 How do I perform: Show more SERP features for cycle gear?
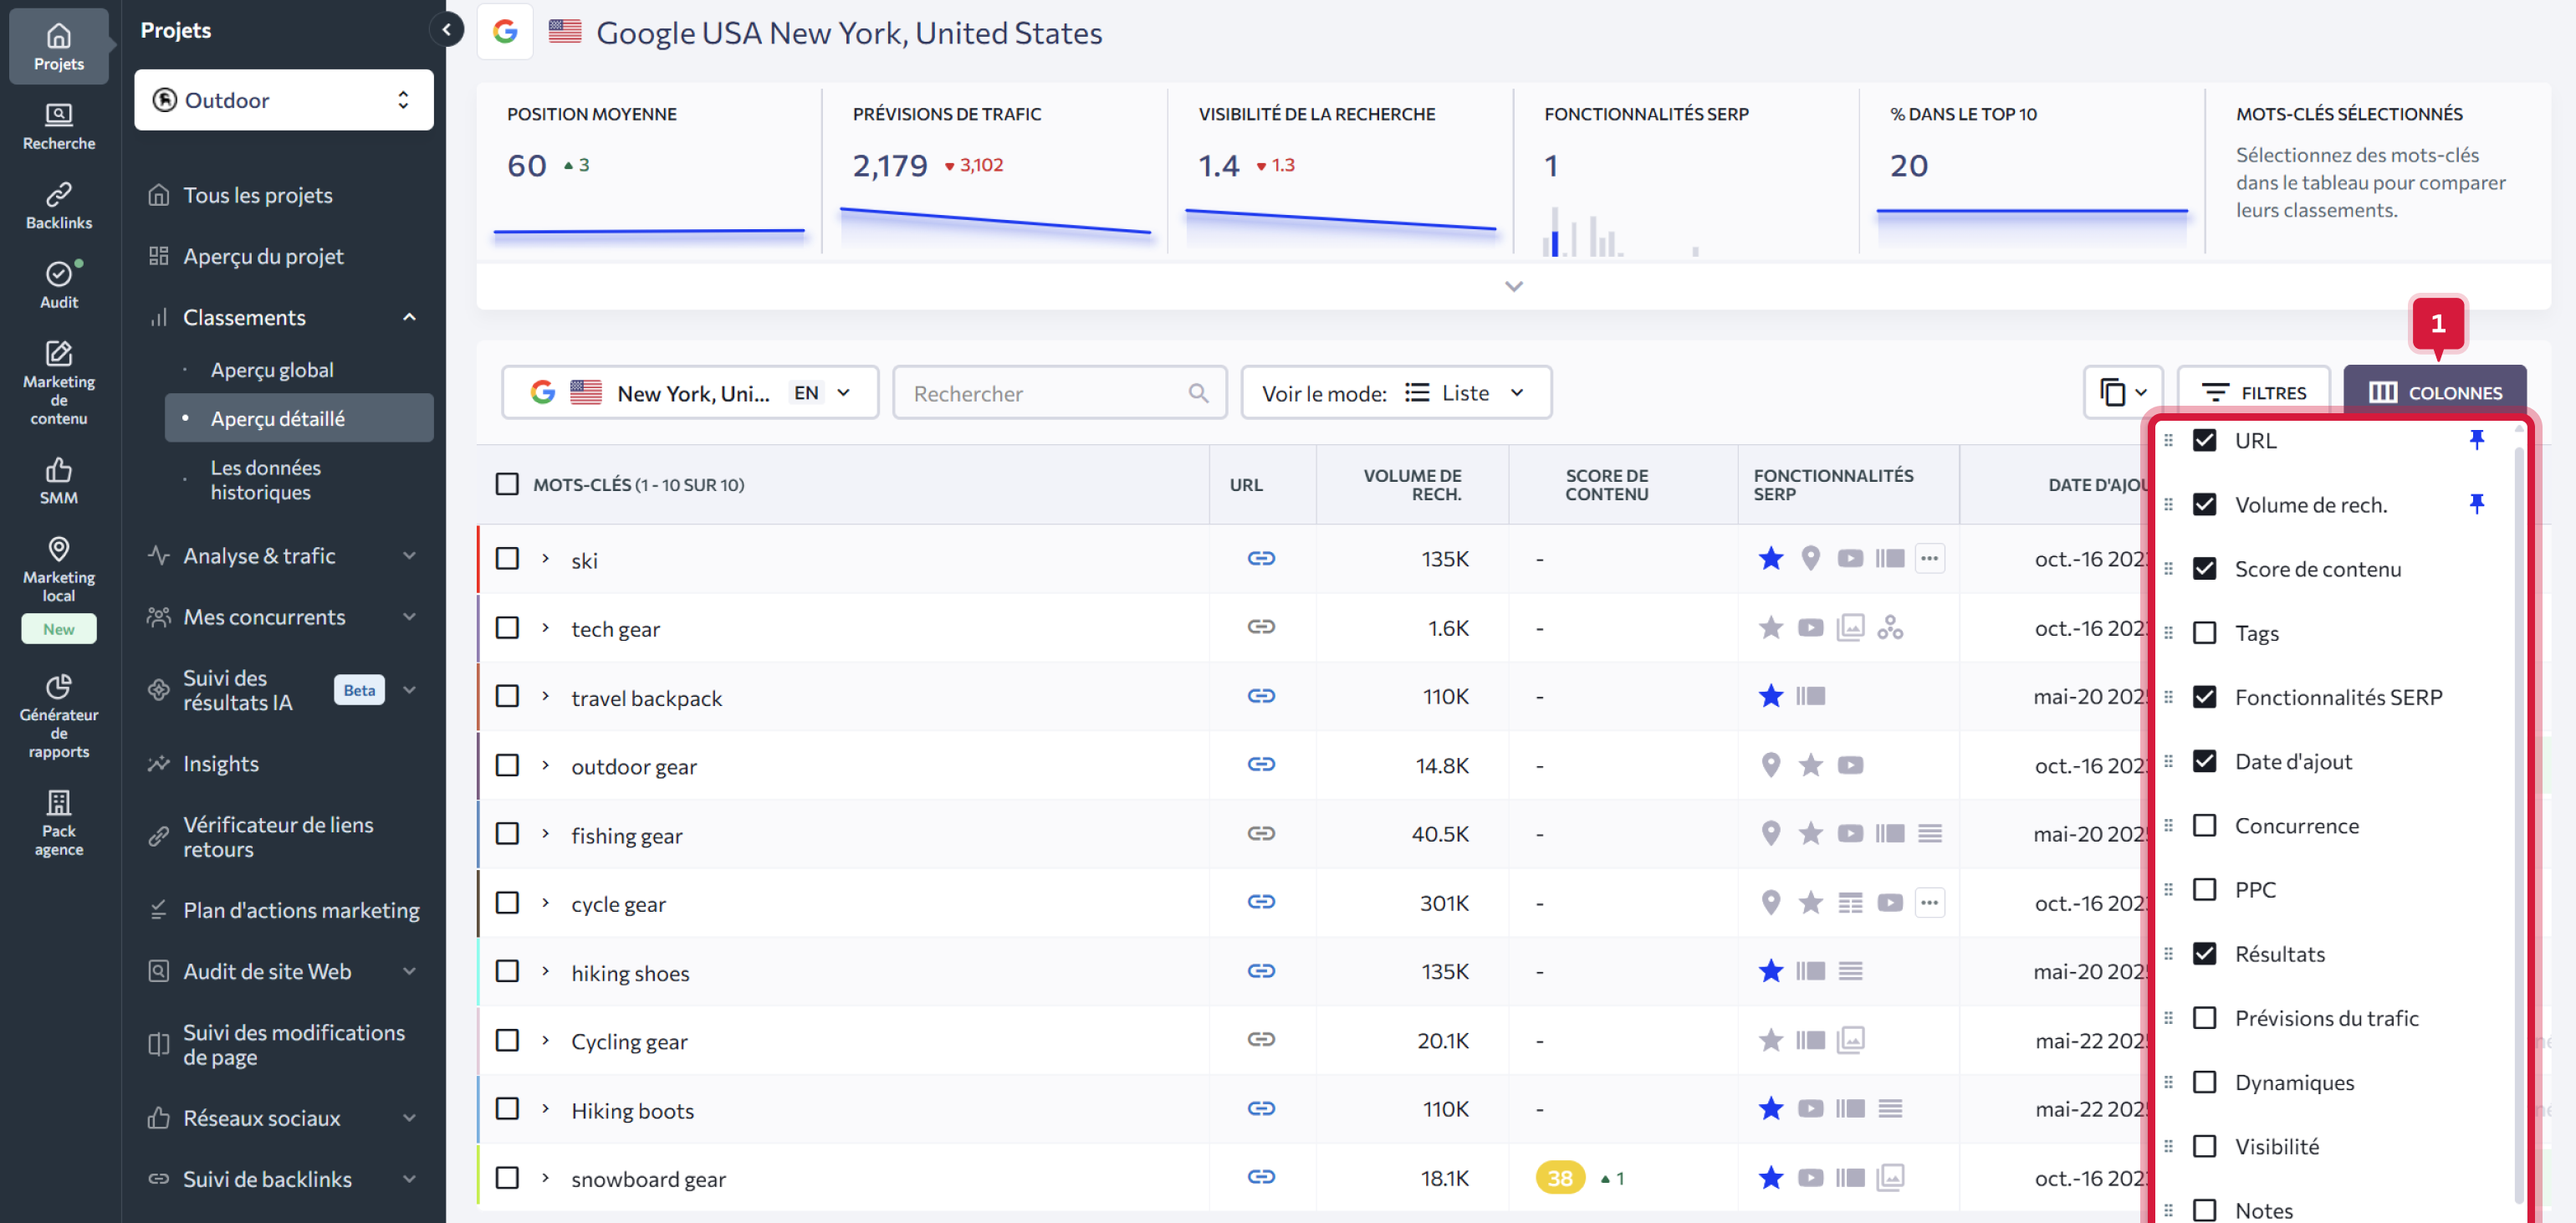point(1929,902)
